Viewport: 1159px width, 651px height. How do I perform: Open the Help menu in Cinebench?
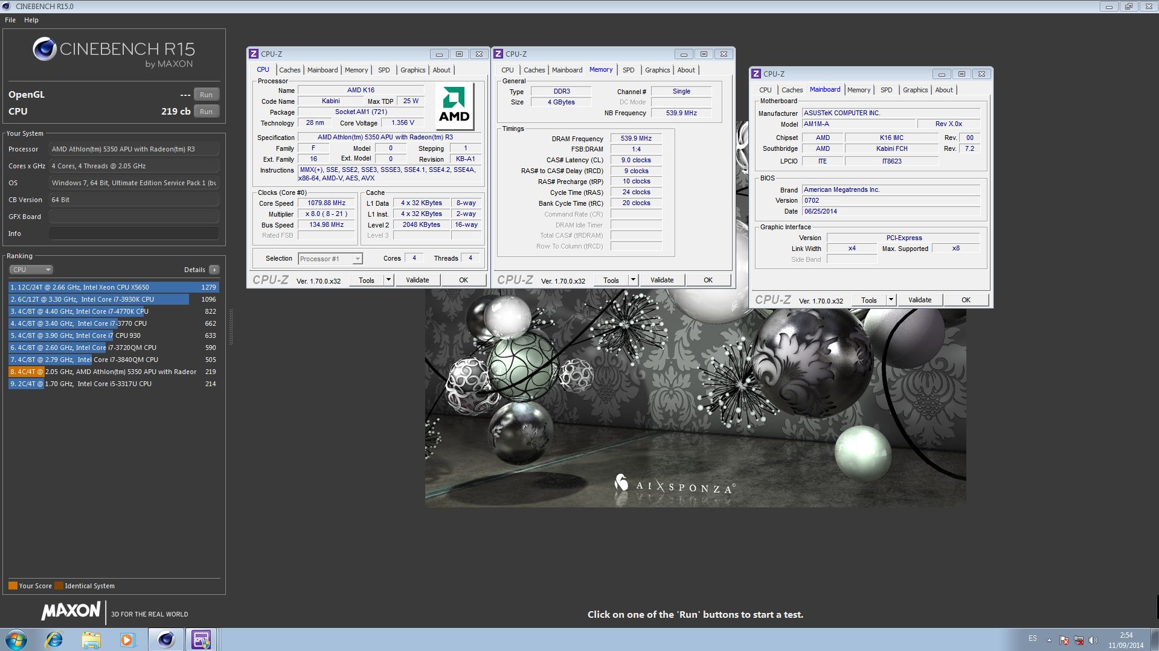[31, 20]
